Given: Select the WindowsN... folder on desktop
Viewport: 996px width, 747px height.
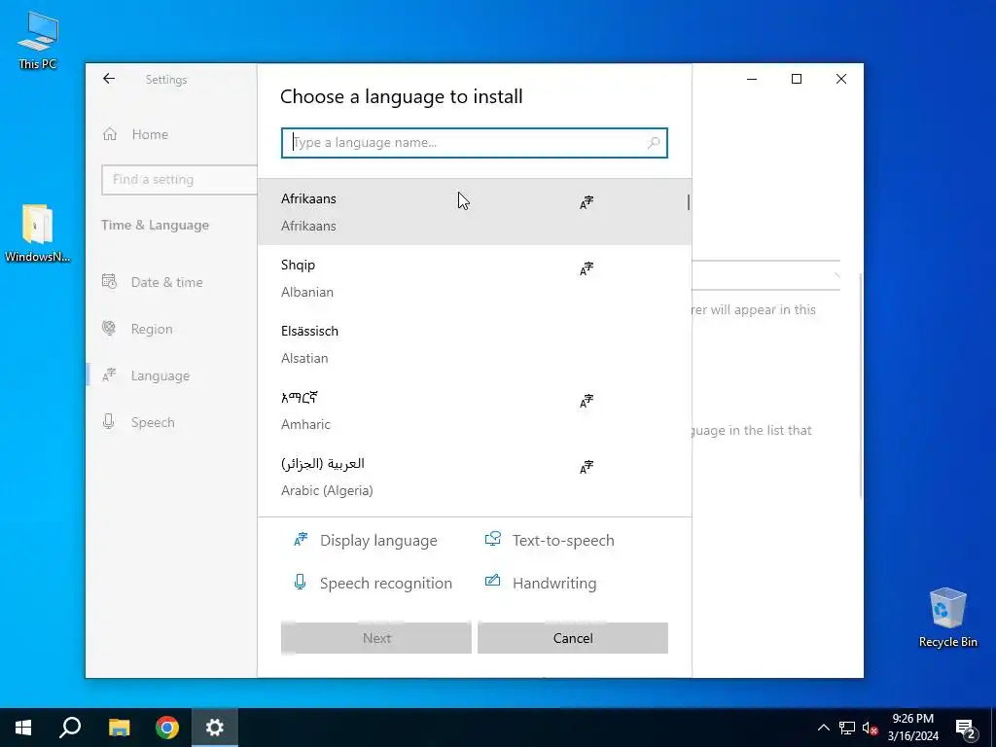Looking at the screenshot, I should pos(38,233).
